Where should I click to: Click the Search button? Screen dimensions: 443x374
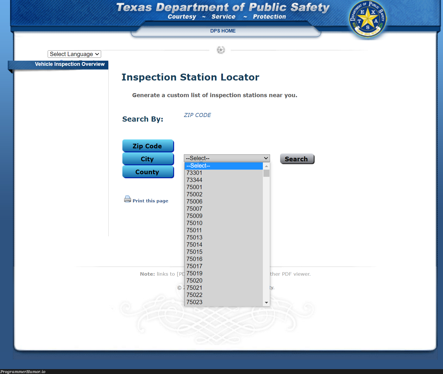297,159
